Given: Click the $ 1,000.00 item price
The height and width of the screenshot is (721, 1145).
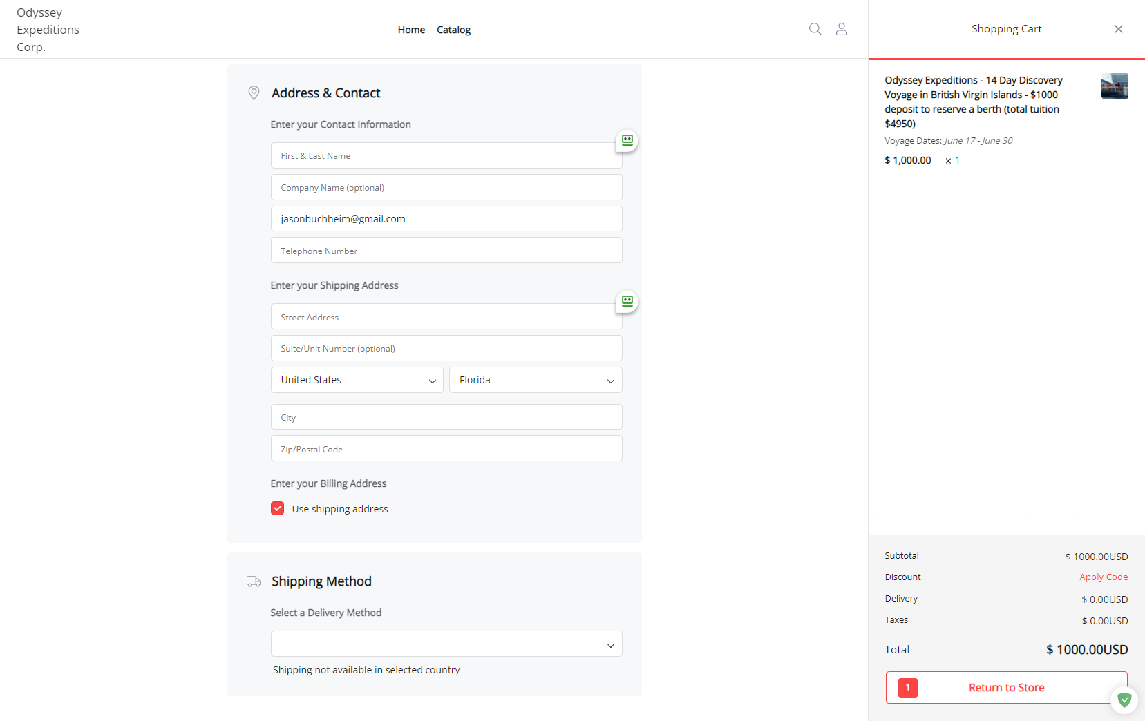Looking at the screenshot, I should pyautogui.click(x=908, y=160).
